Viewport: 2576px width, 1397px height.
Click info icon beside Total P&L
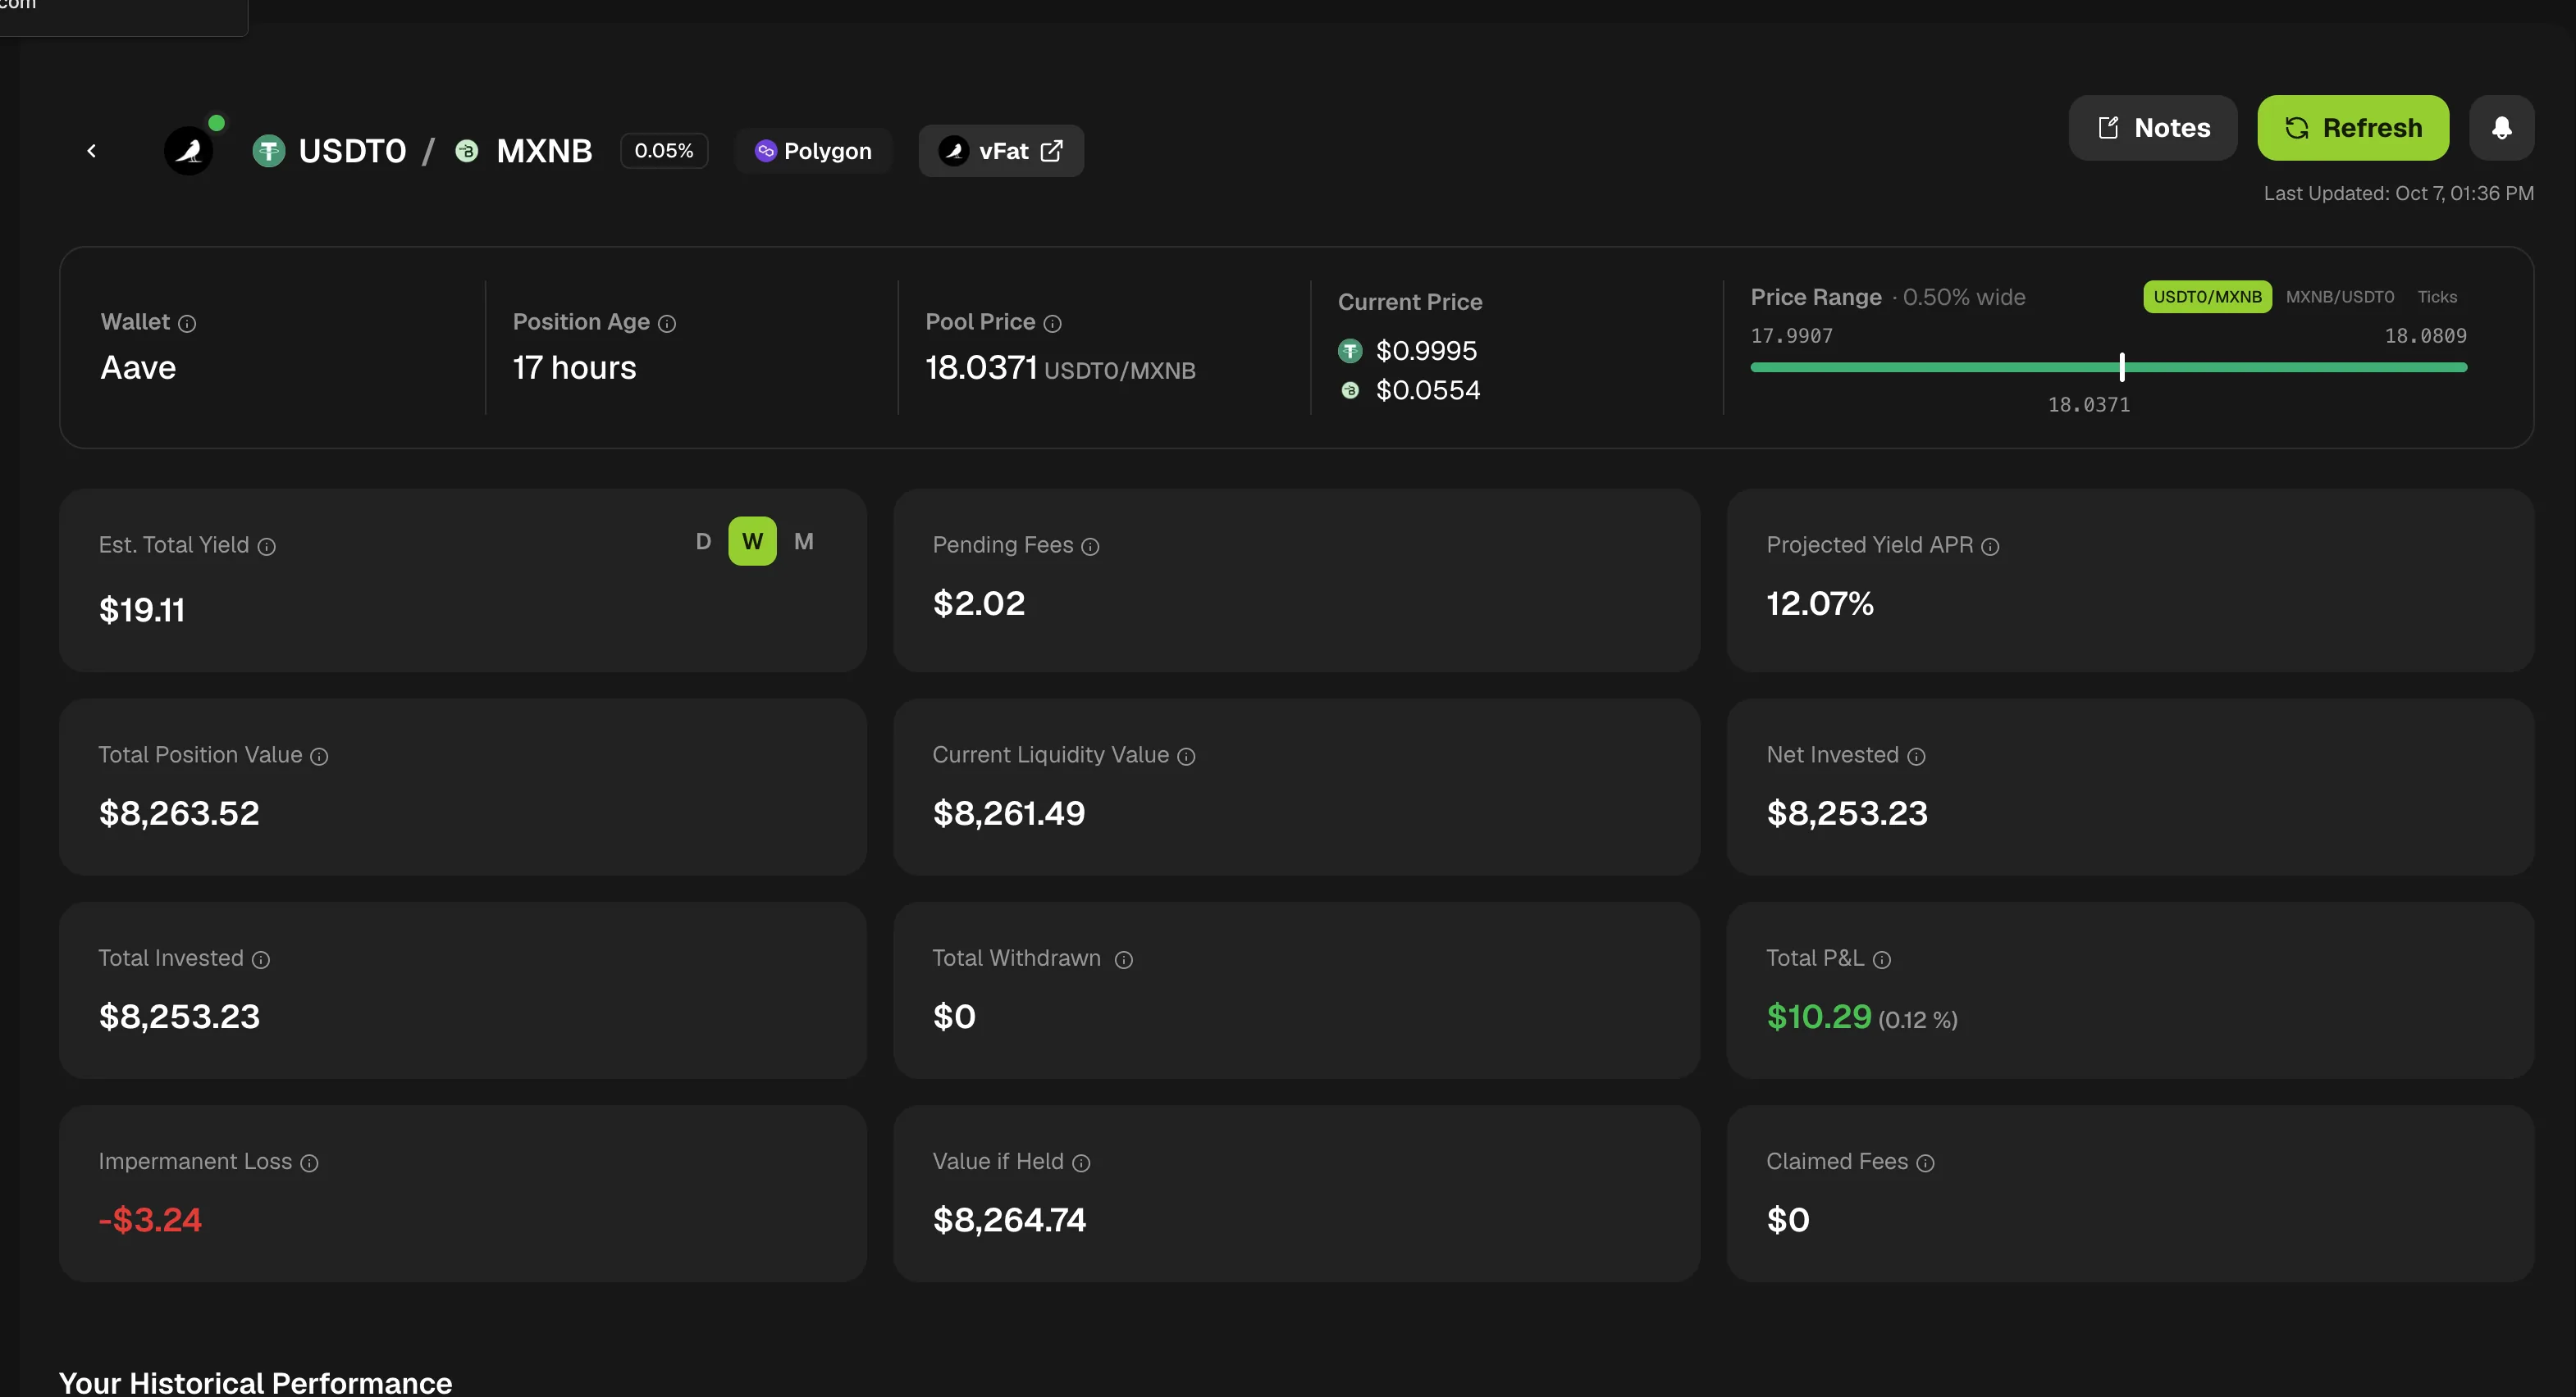tap(1882, 959)
